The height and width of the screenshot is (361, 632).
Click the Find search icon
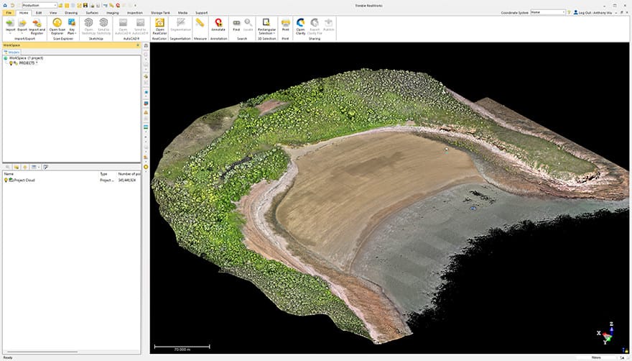point(236,24)
